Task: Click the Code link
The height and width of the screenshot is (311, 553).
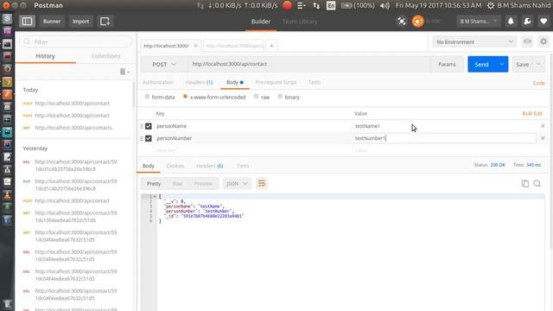Action: 538,83
